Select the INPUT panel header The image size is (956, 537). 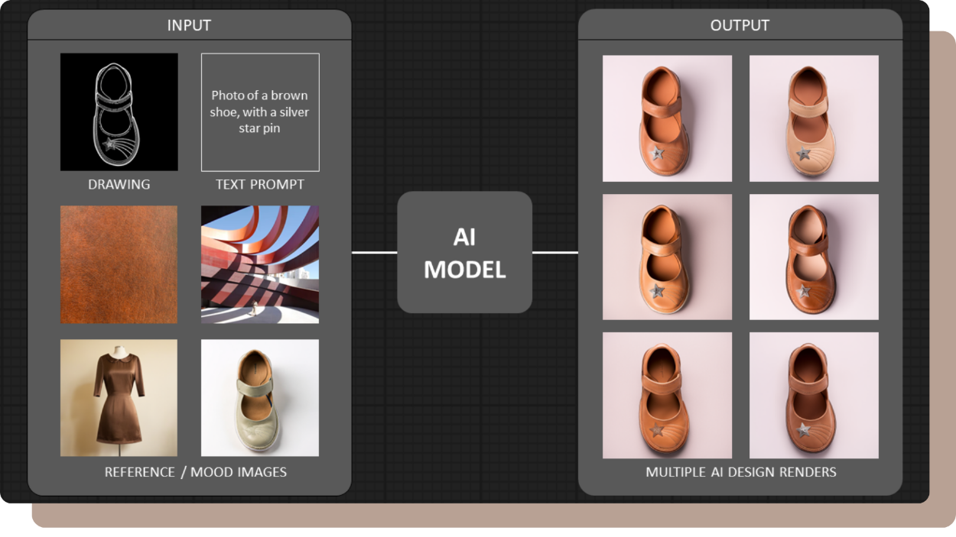click(x=189, y=25)
